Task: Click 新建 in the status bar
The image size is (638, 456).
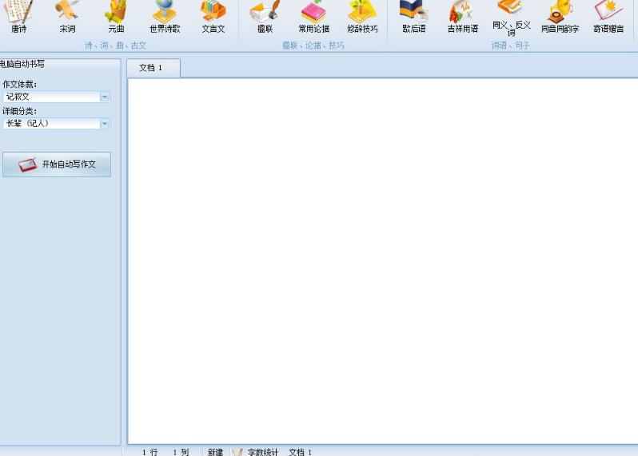Action: click(x=215, y=452)
